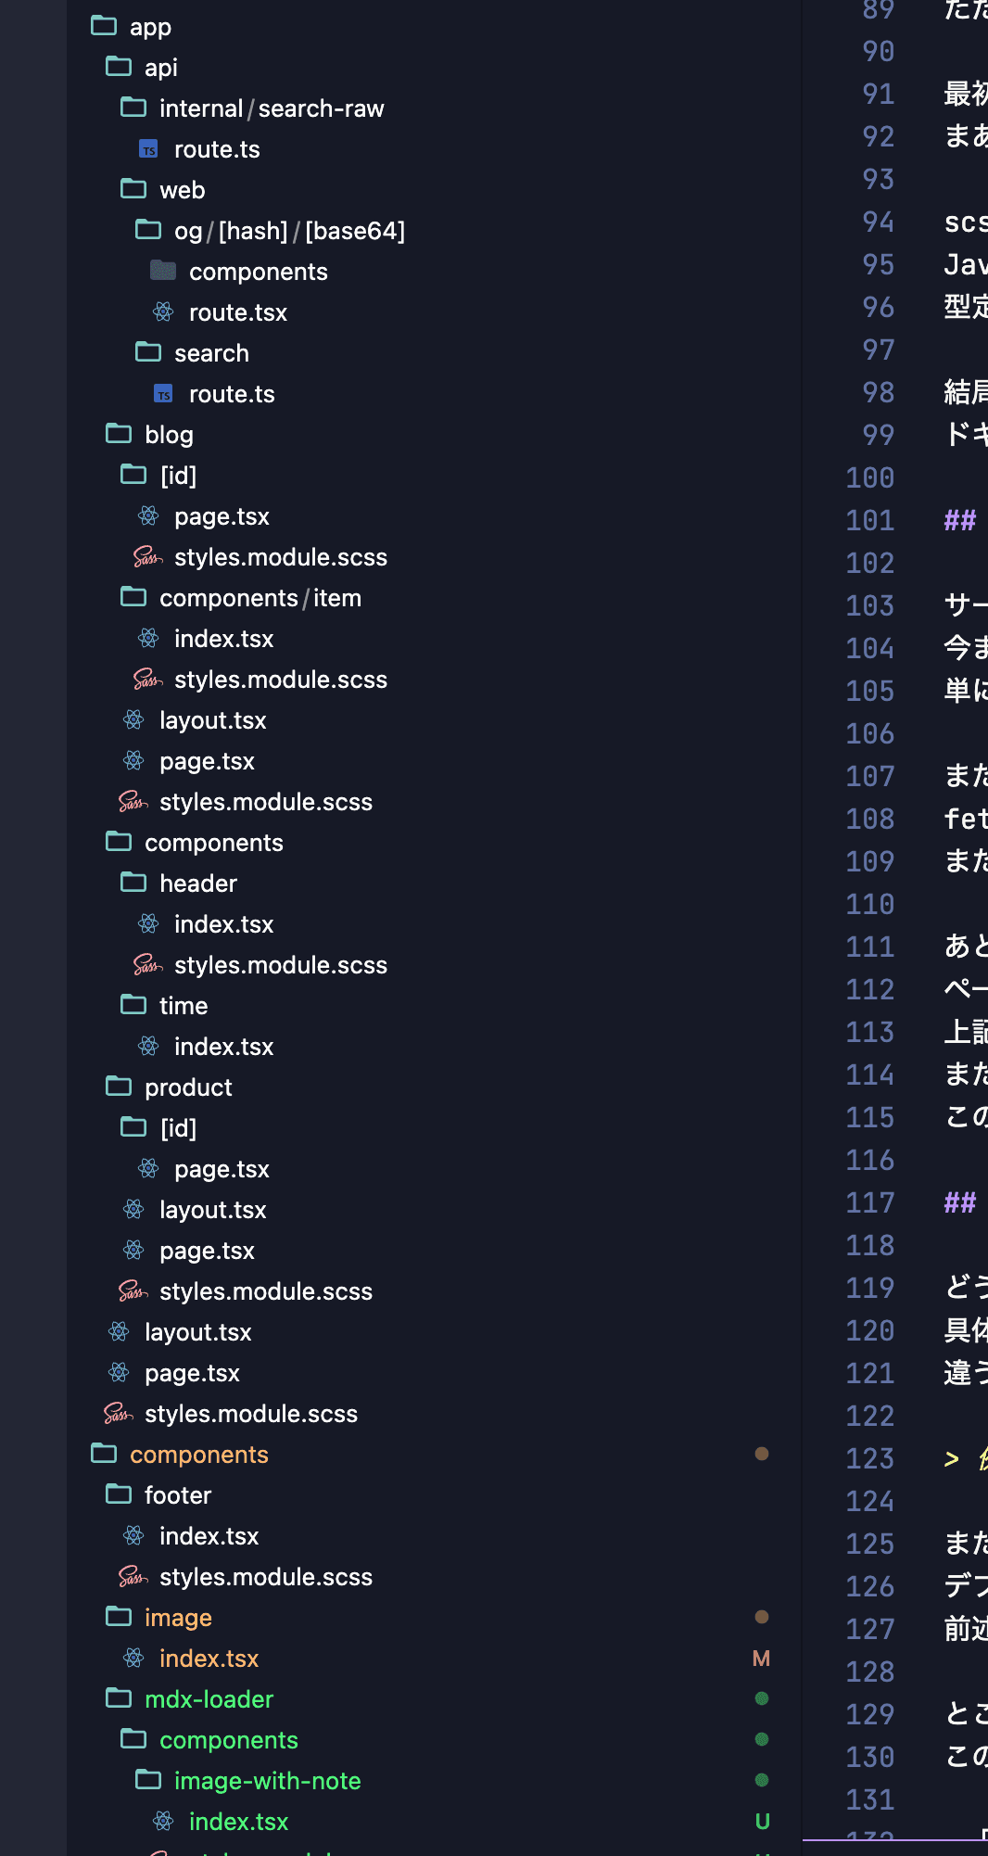Open product page.tsx
988x1856 pixels.
pos(207,1251)
